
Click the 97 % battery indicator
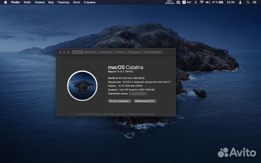(218, 2)
